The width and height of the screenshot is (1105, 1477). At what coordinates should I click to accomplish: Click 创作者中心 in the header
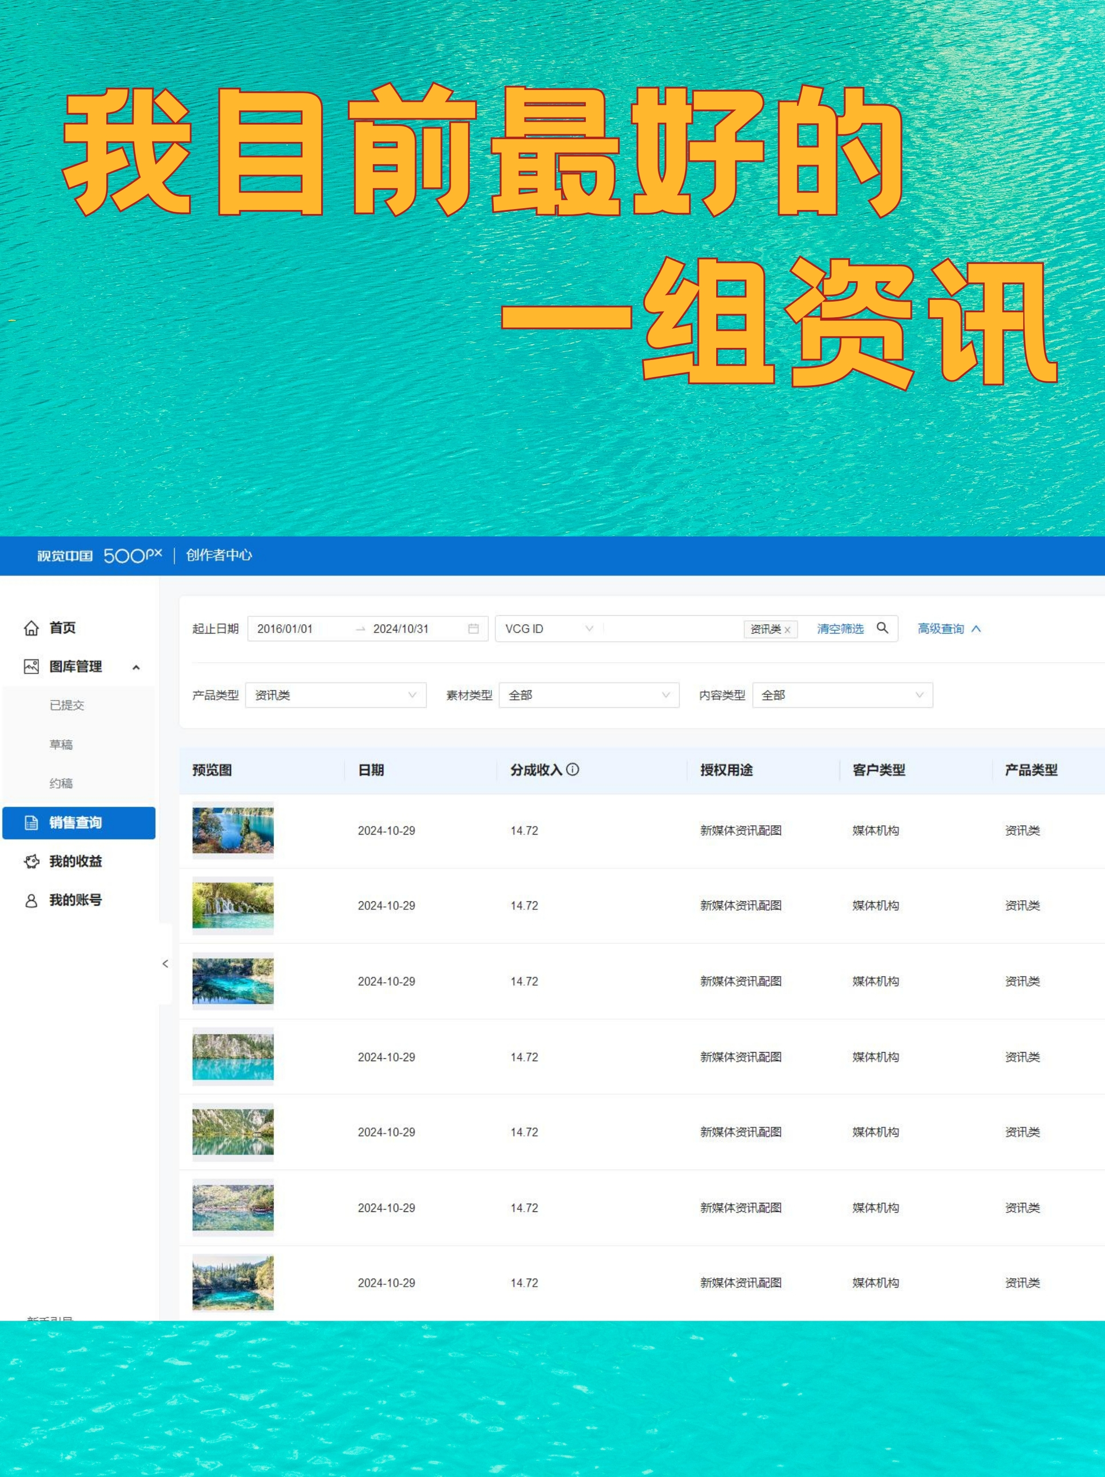click(x=219, y=555)
